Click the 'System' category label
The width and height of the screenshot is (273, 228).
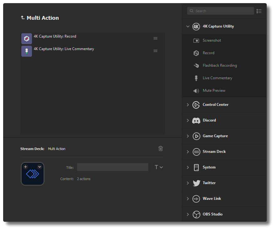tap(209, 167)
